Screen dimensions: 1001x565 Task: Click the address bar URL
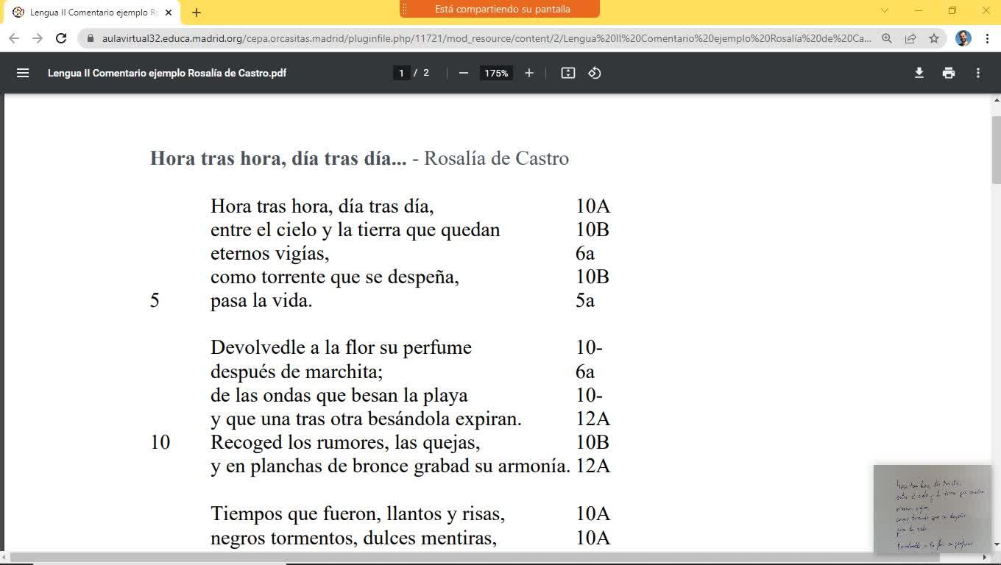487,38
